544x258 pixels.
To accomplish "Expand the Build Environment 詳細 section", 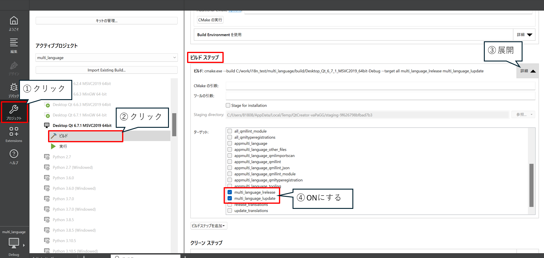I will coord(524,35).
